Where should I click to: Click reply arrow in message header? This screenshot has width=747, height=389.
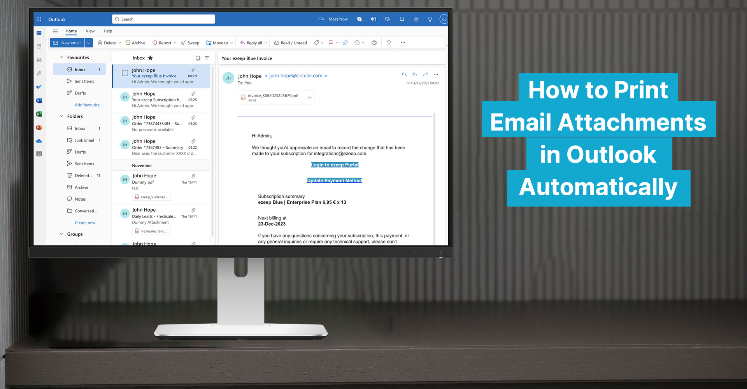[404, 74]
